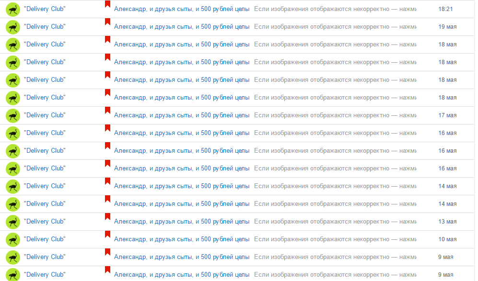Toggle the red flag on the 18:21 email
This screenshot has width=478, height=281.
tap(107, 4)
